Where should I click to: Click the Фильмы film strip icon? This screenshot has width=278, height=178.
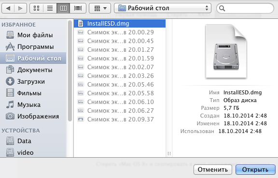[x=10, y=93]
